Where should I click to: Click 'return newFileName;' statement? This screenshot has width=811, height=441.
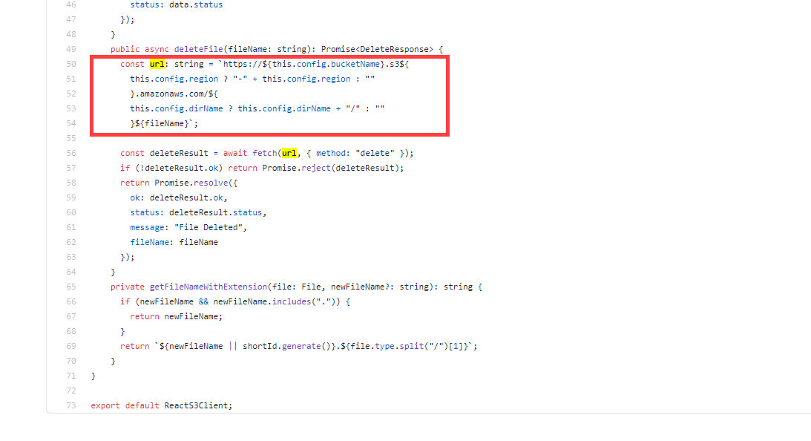[x=177, y=316]
